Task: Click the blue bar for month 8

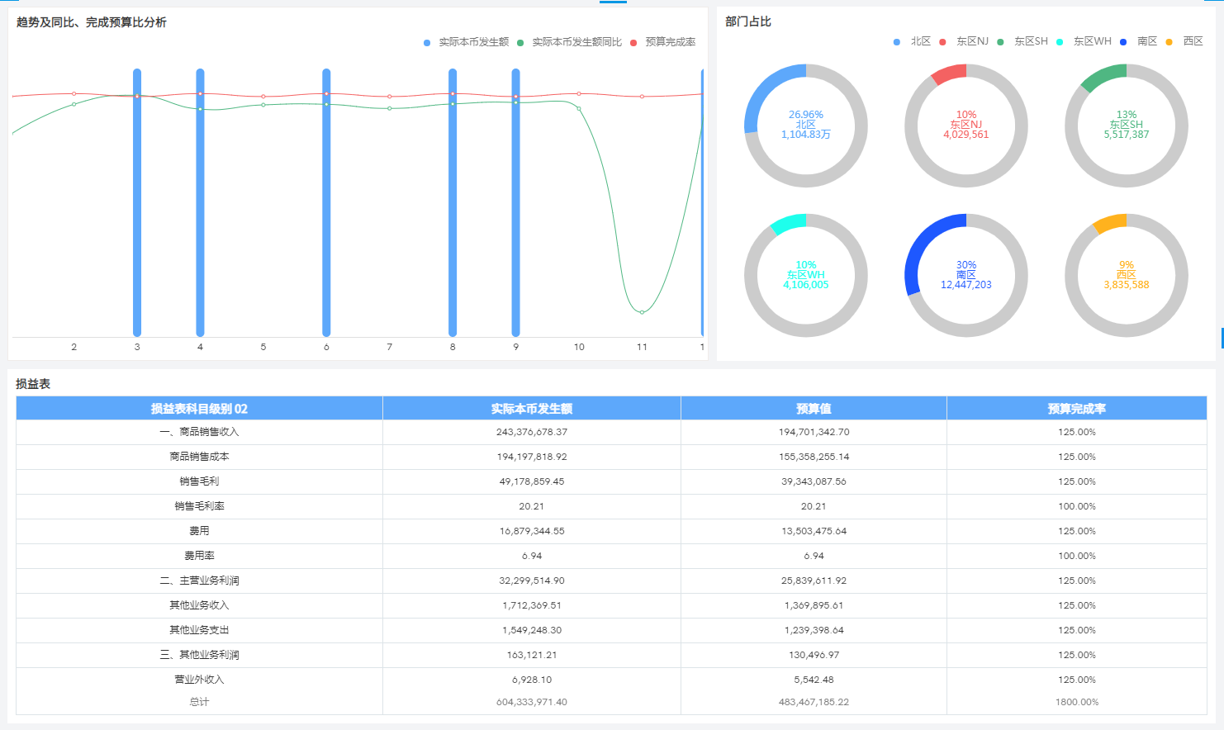Action: (453, 202)
